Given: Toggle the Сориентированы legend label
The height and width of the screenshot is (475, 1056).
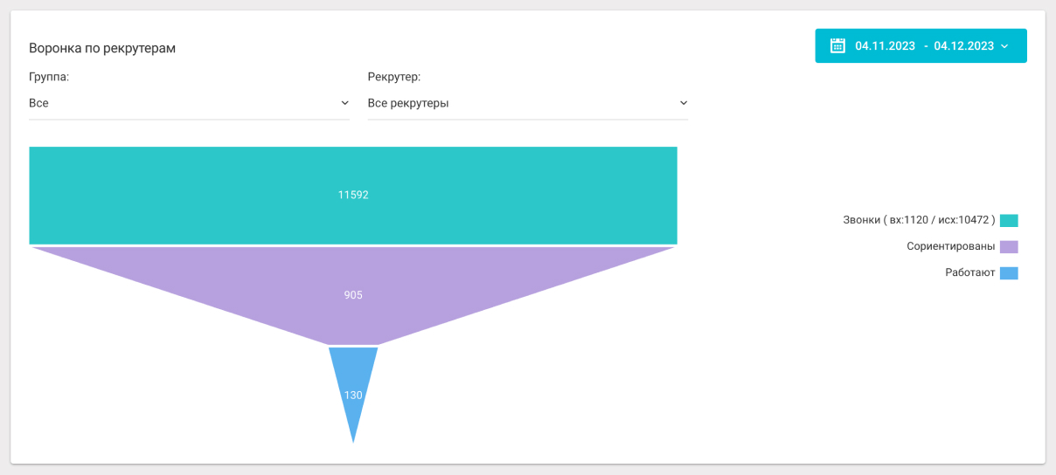Looking at the screenshot, I should pos(951,246).
